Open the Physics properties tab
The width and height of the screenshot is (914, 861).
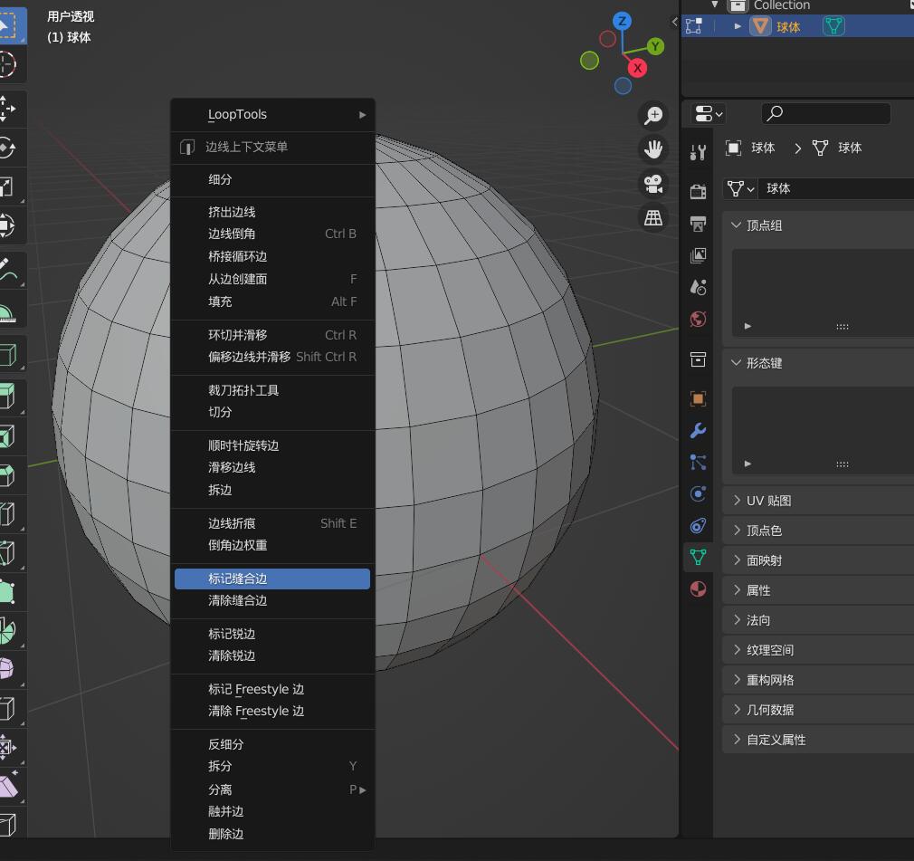pos(698,493)
